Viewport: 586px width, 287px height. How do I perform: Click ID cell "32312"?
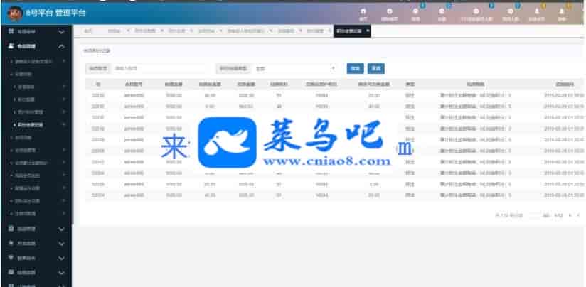pos(98,107)
